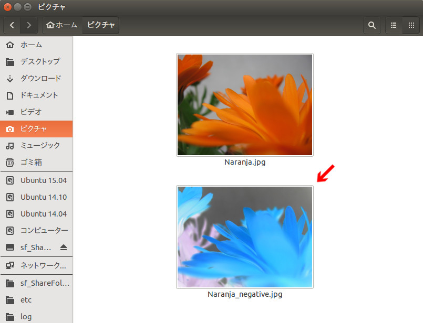Switch to list view
Viewport: 423px width, 323px height.
[x=394, y=25]
